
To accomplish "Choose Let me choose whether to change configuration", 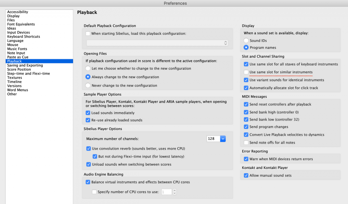I will coord(88,69).
